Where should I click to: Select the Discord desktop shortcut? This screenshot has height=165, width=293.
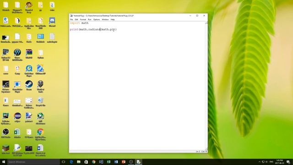(x=52, y=22)
